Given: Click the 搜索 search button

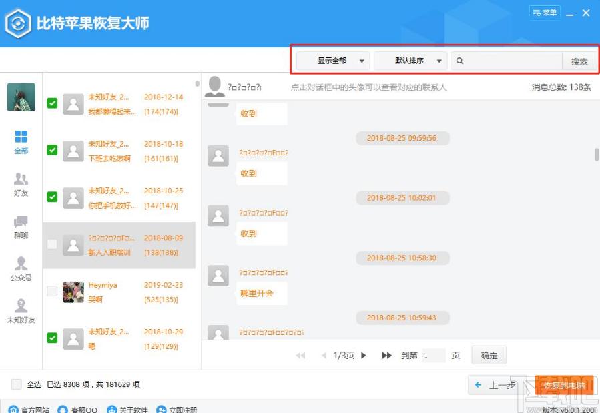Looking at the screenshot, I should pos(579,61).
